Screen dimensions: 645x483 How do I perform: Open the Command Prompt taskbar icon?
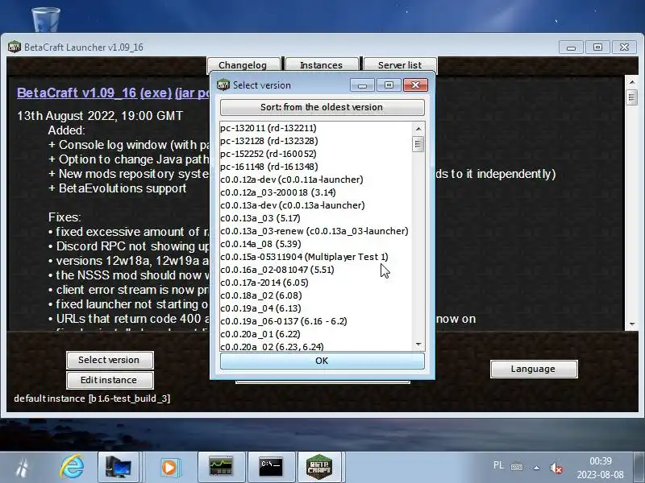(x=271, y=468)
